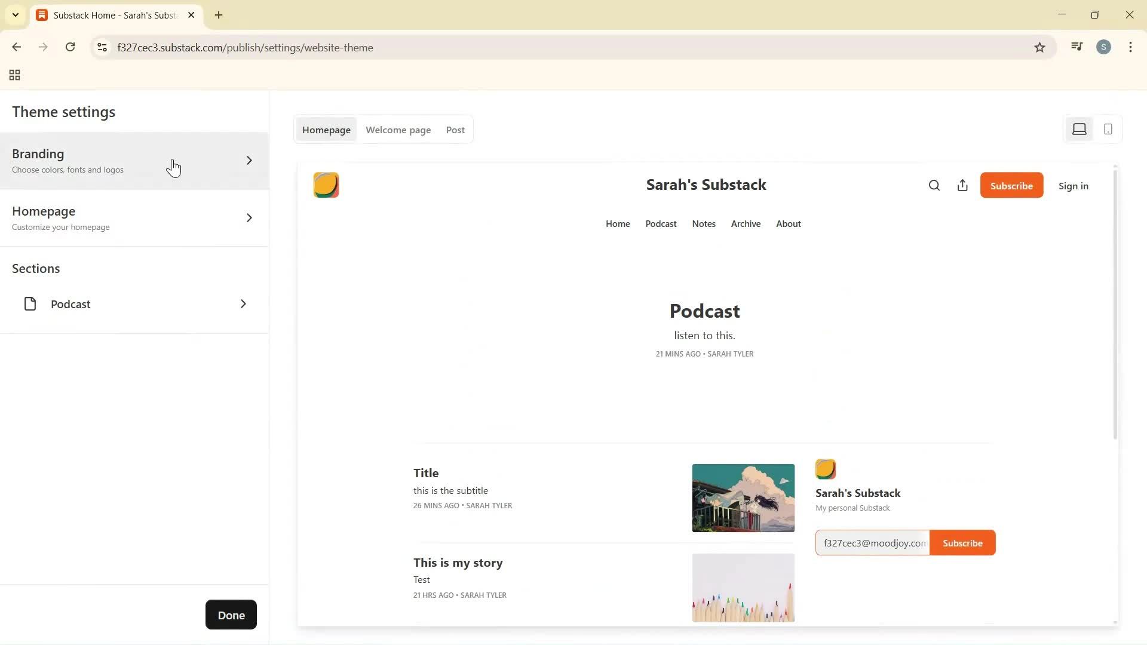1147x645 pixels.
Task: Click the search magnifier icon in preview
Action: pos(934,186)
